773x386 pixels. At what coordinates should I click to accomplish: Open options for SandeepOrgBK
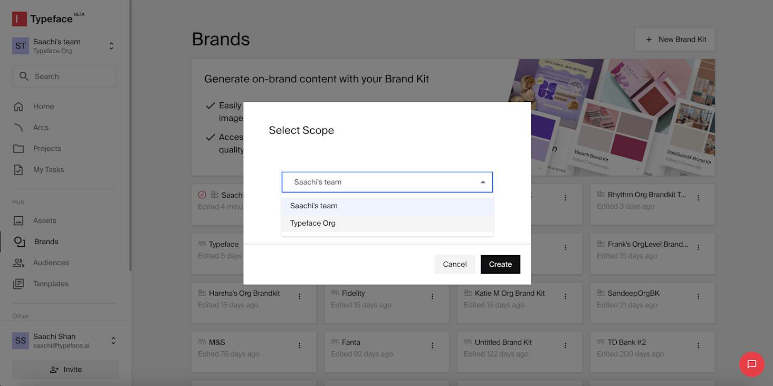click(698, 296)
